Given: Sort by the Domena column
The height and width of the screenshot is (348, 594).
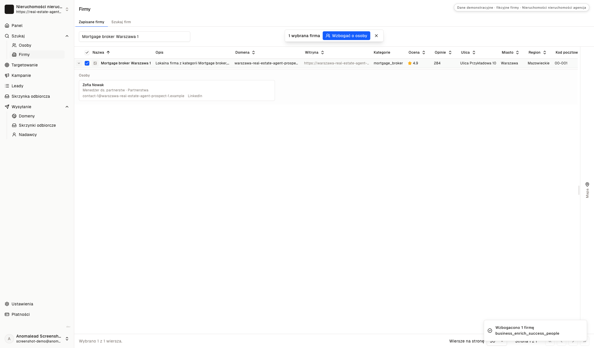Looking at the screenshot, I should (x=245, y=52).
